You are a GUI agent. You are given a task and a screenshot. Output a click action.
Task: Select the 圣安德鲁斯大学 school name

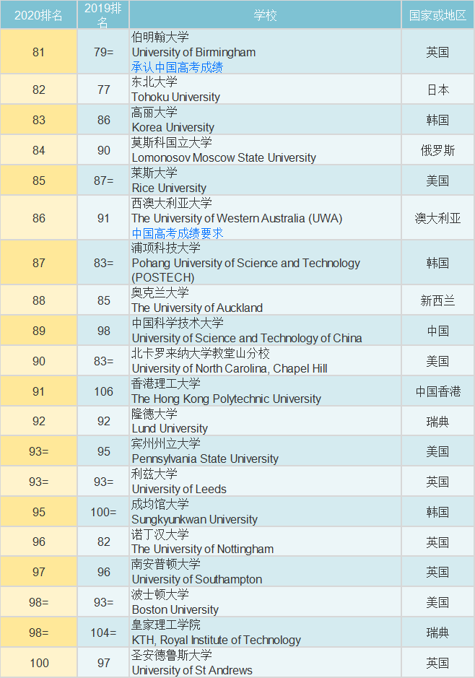[x=172, y=655]
